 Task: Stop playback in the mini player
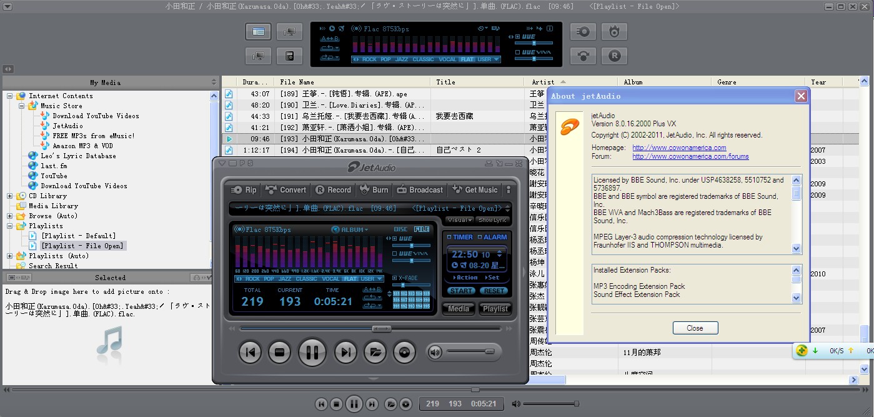[x=279, y=352]
